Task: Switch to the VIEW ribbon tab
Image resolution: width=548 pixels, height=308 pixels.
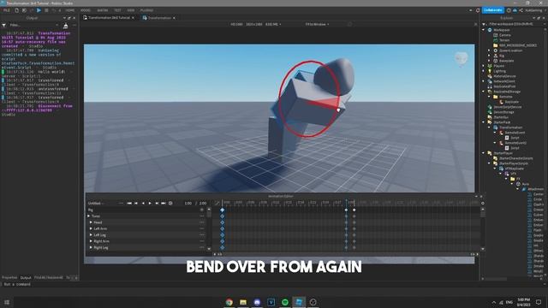Action: coord(131,10)
